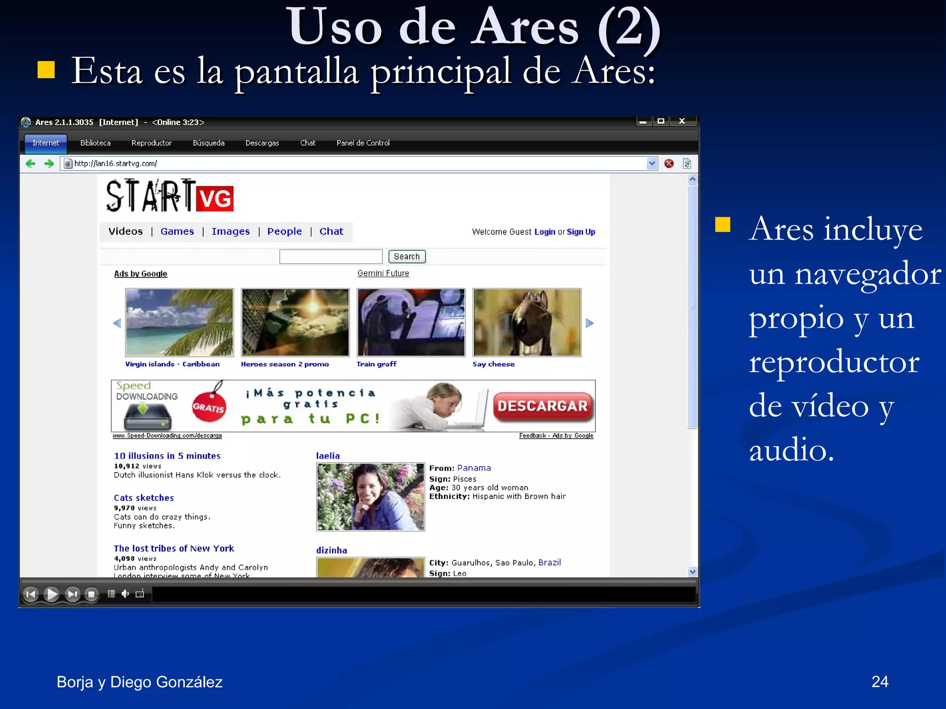The width and height of the screenshot is (946, 709).
Task: Open the Biblioteca tab
Action: click(96, 143)
